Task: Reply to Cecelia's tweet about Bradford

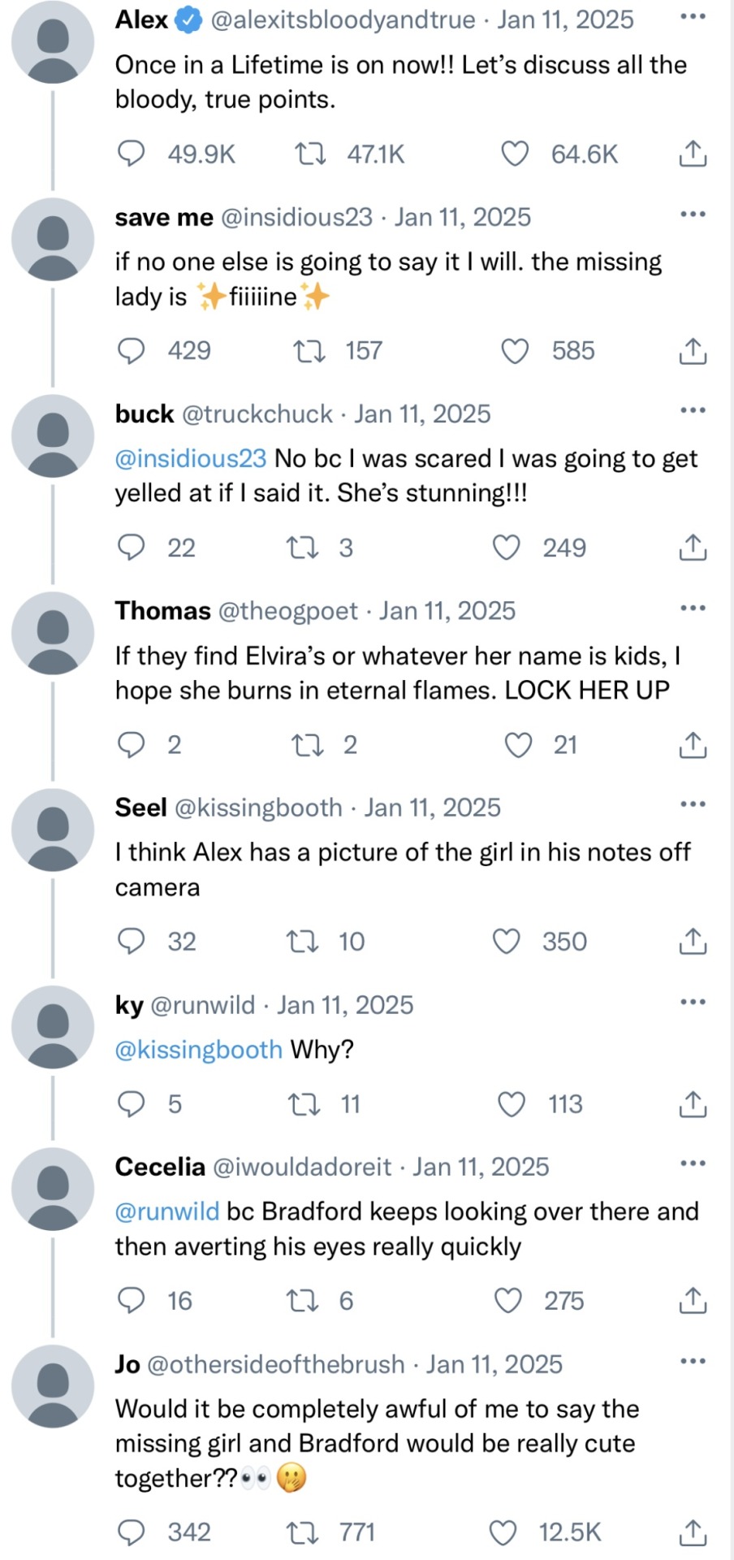Action: [132, 1301]
